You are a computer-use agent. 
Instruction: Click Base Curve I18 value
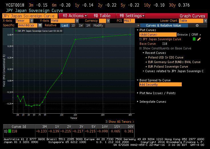(x=165, y=44)
